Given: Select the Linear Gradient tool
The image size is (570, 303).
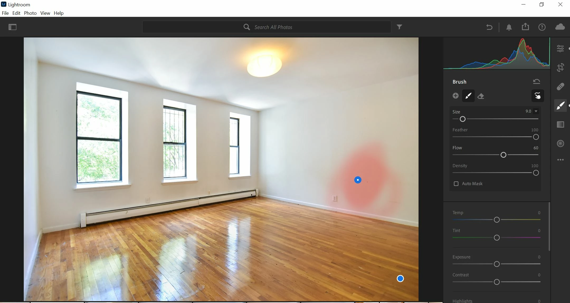Looking at the screenshot, I should (560, 124).
